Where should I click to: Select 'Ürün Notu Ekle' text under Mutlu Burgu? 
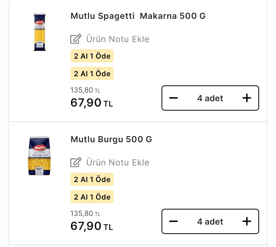tap(118, 162)
